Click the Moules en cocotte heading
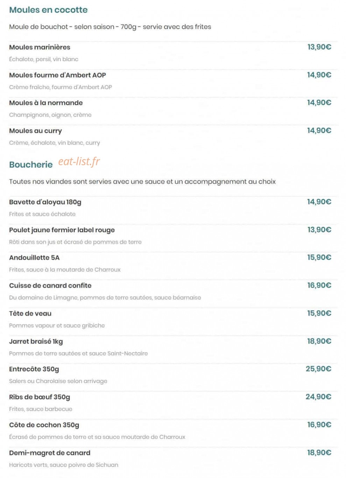The image size is (346, 478). coord(48,10)
